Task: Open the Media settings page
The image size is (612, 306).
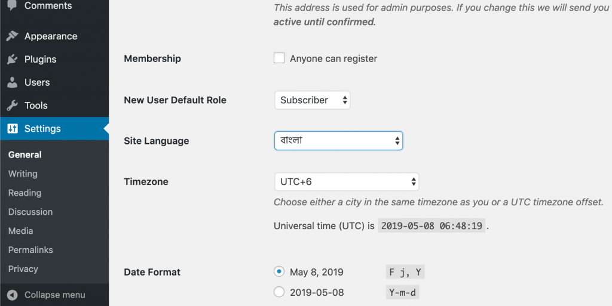Action: 21,231
